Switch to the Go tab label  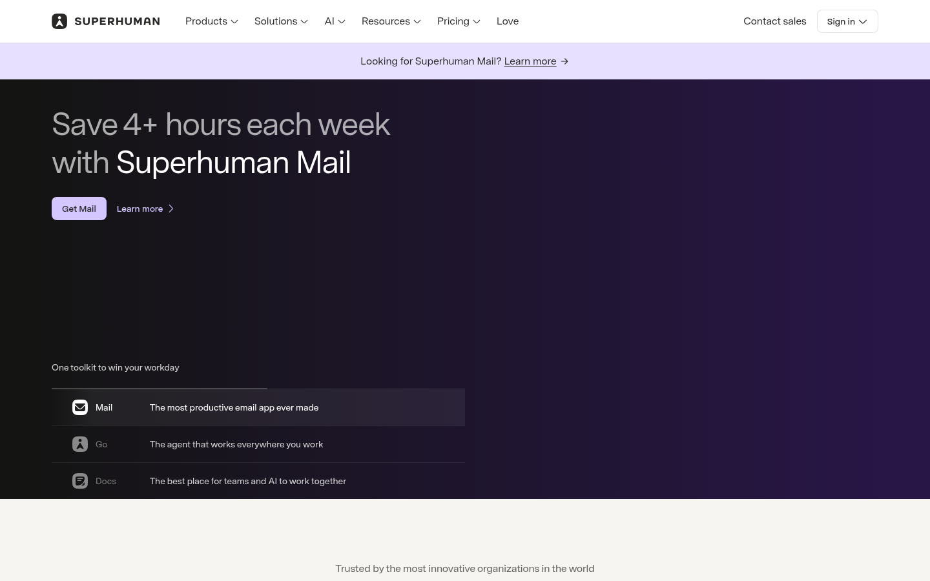coord(101,444)
